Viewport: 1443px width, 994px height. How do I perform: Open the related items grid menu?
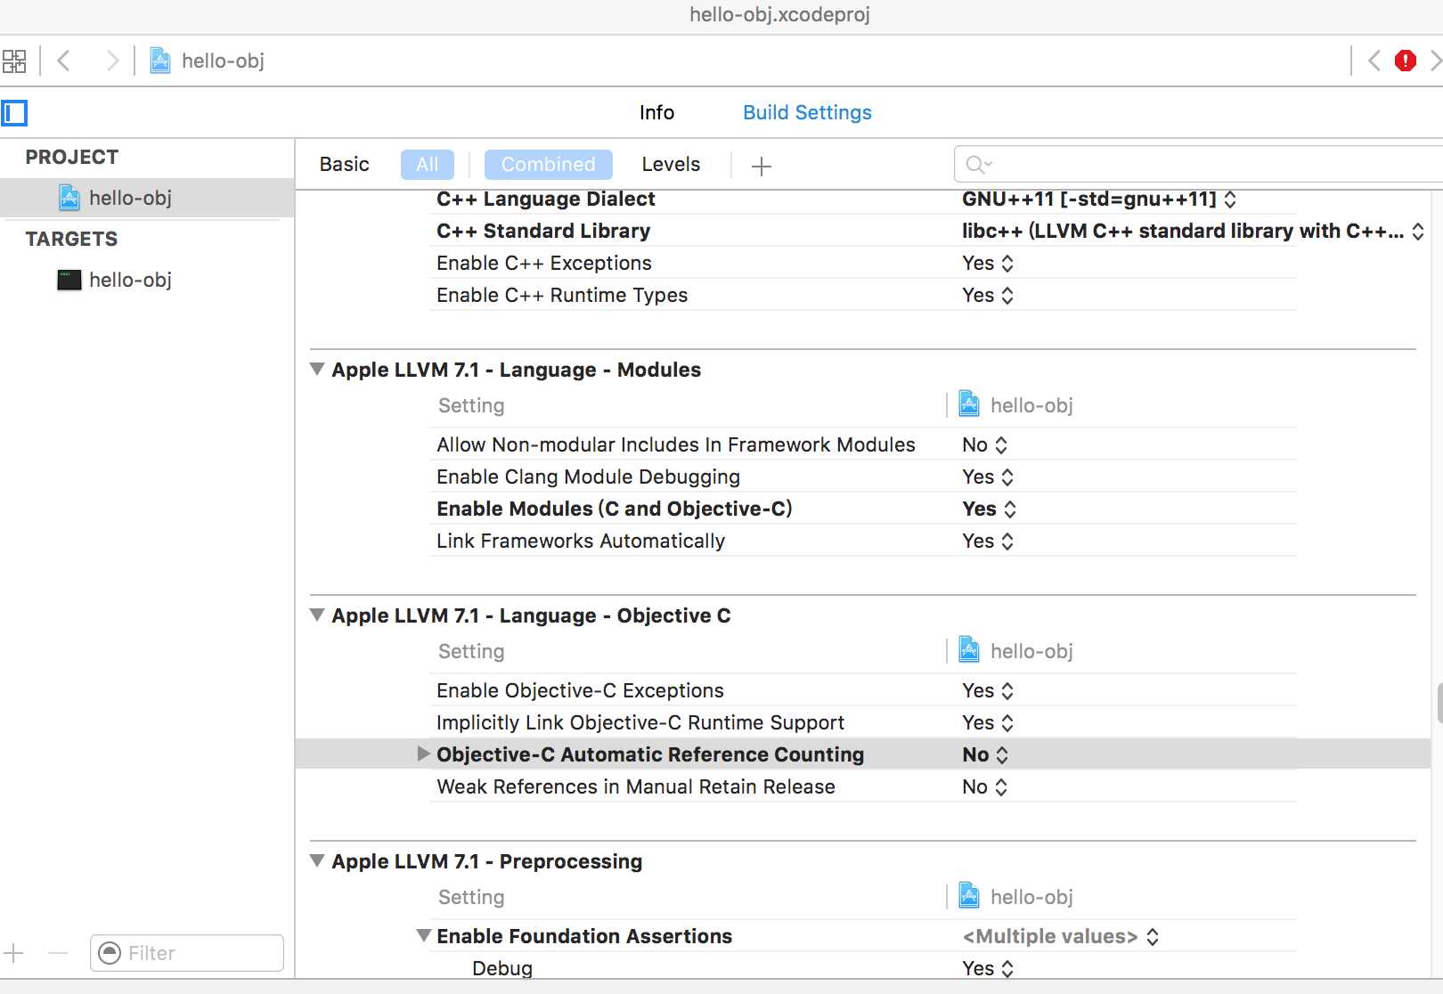(x=14, y=61)
